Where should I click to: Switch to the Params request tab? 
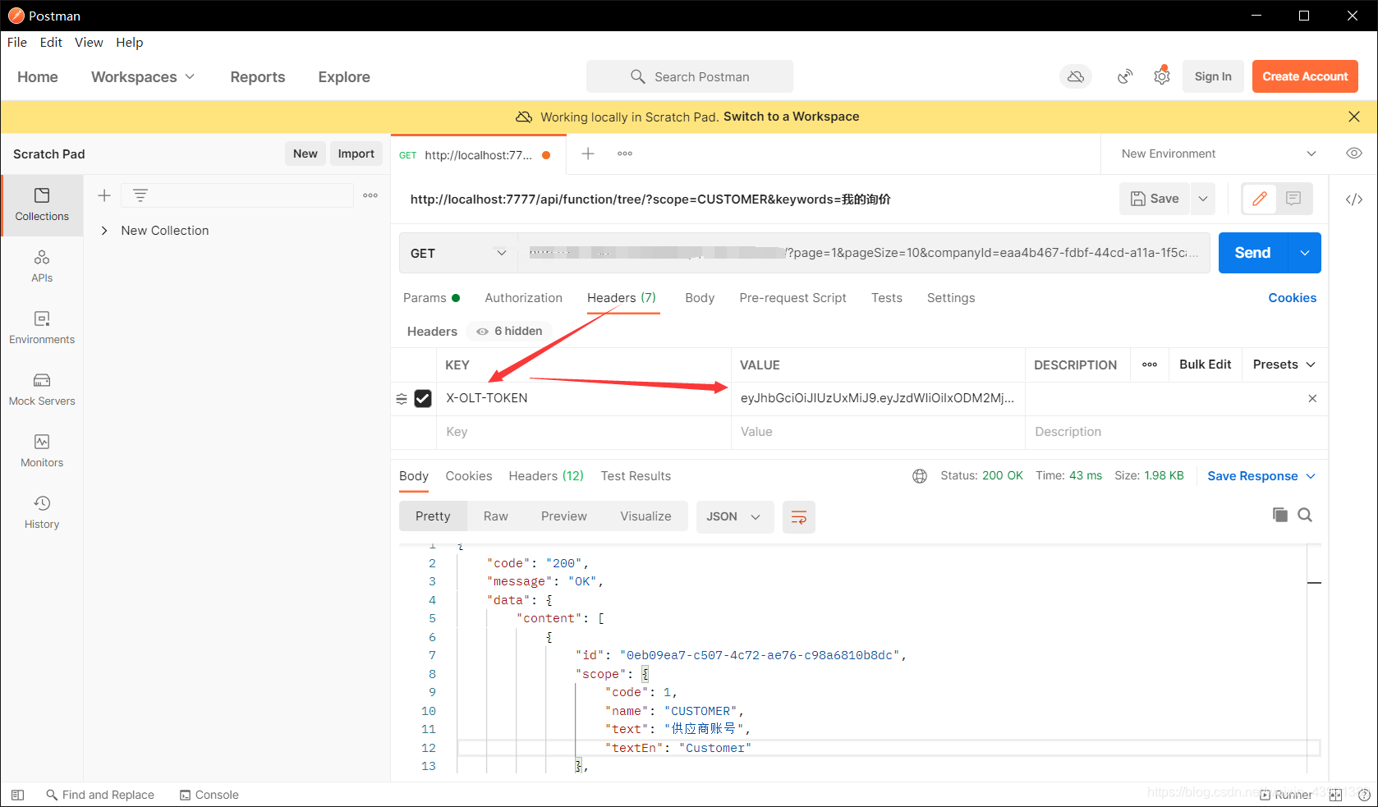click(x=431, y=298)
